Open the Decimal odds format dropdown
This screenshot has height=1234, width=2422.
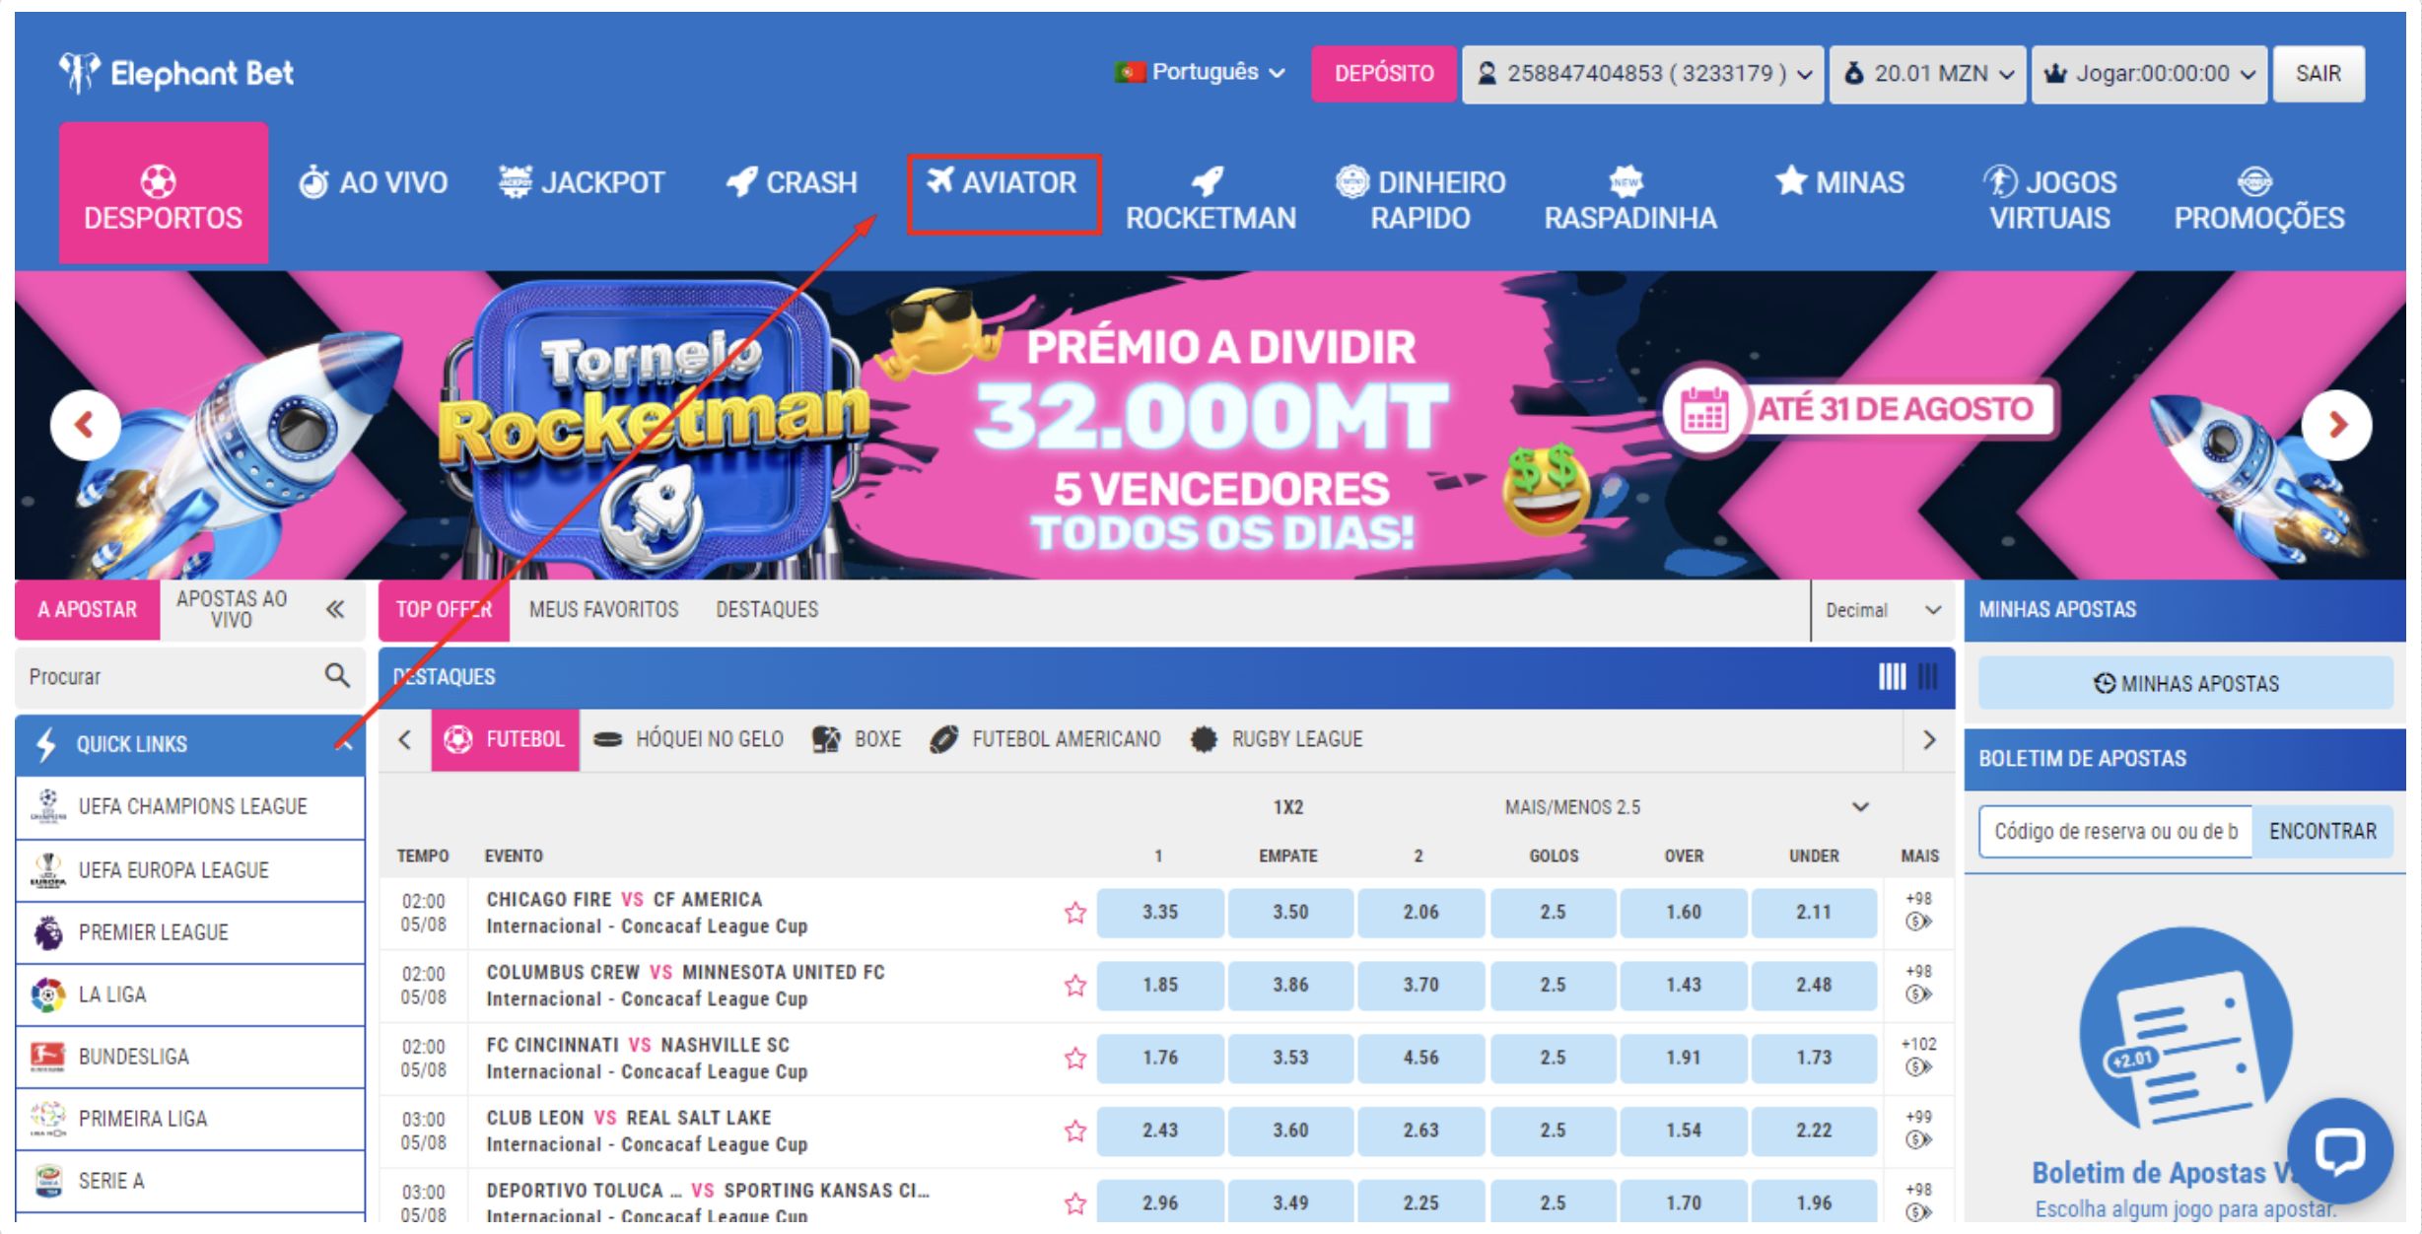pyautogui.click(x=1883, y=610)
